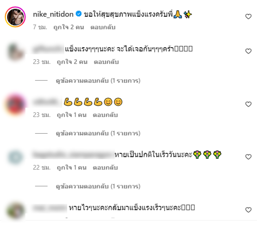Click the blue verified badge beside nike_nitidon
This screenshot has height=226, width=257.
click(x=79, y=14)
